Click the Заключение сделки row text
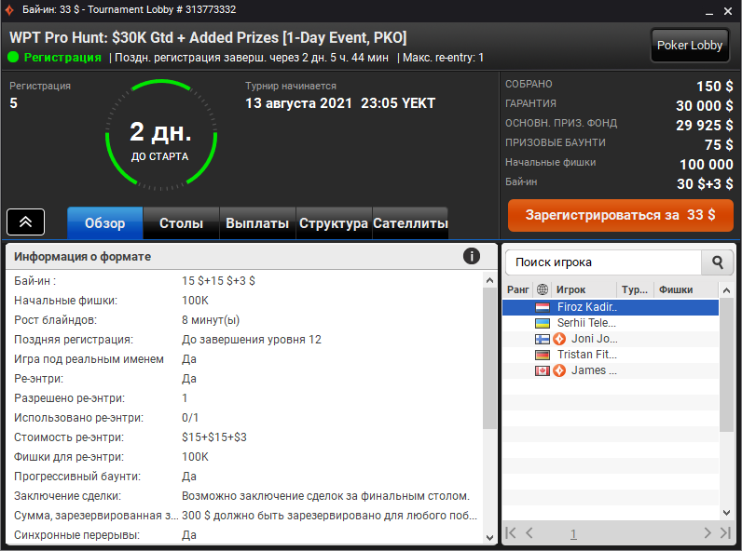Image resolution: width=742 pixels, height=551 pixels. [x=325, y=496]
